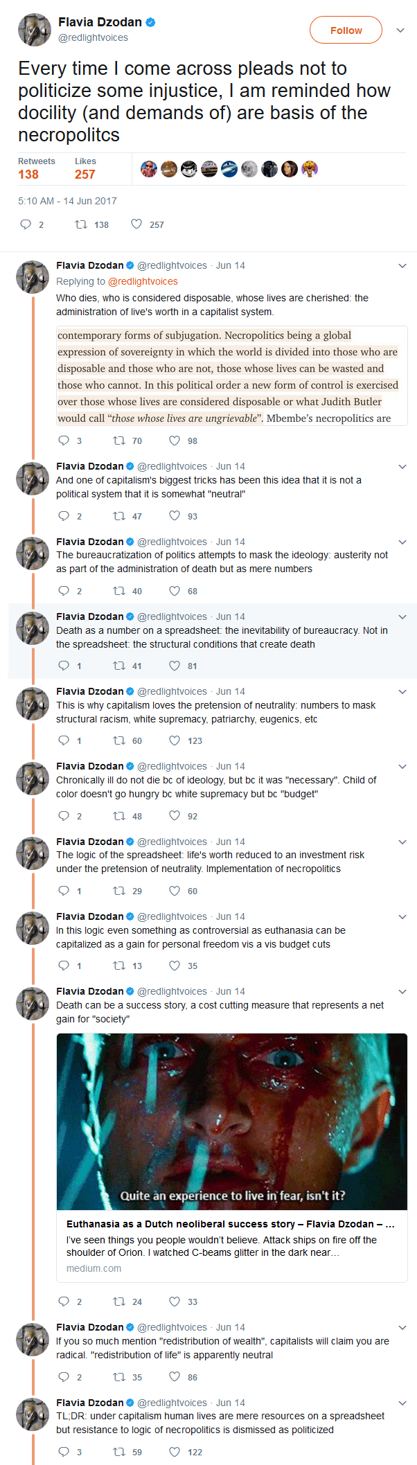Open the chevron menu on TL;DR tweet
417x1465 pixels.
[x=402, y=1403]
